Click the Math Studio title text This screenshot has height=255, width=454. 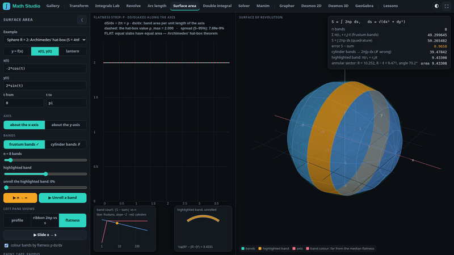[26, 6]
